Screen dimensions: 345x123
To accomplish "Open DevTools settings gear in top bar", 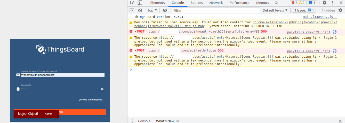I will point(324,3).
